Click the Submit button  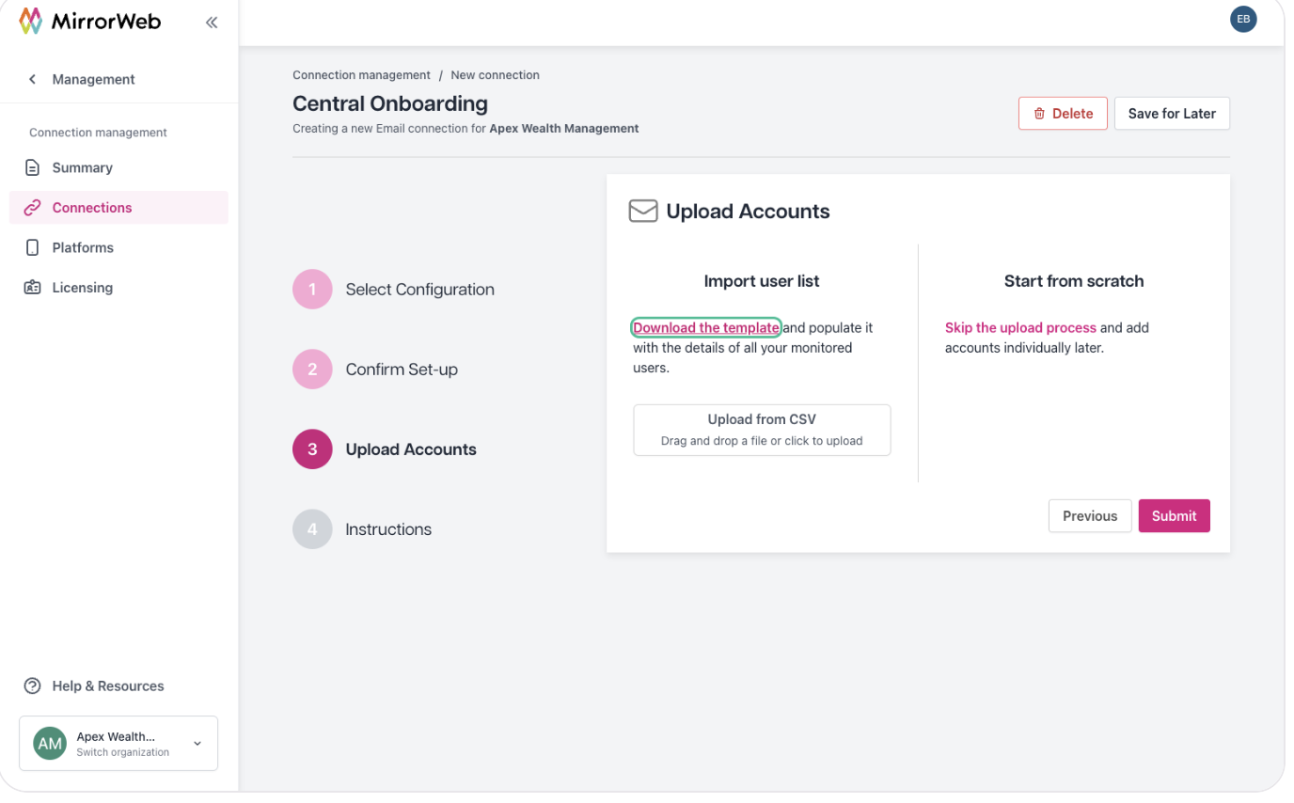coord(1174,516)
